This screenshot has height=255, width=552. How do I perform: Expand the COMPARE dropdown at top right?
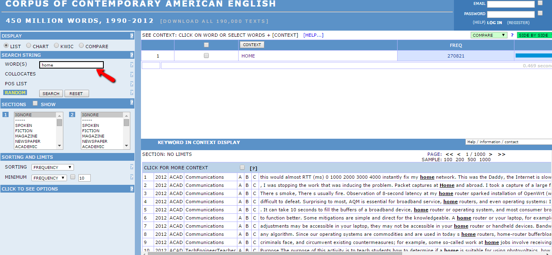[489, 35]
